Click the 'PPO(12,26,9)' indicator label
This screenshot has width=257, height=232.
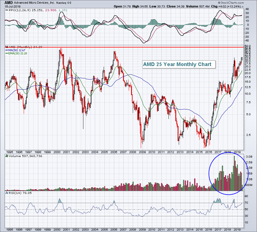coord(20,10)
